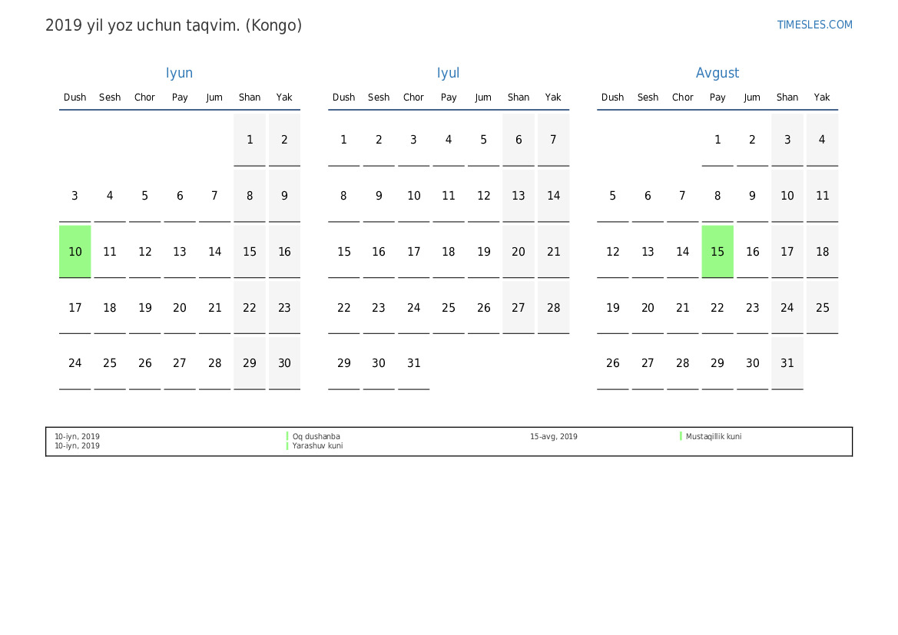Screen dimensions: 898x635
Task: Click the 15-avg, 2019 legend date
Action: (553, 436)
